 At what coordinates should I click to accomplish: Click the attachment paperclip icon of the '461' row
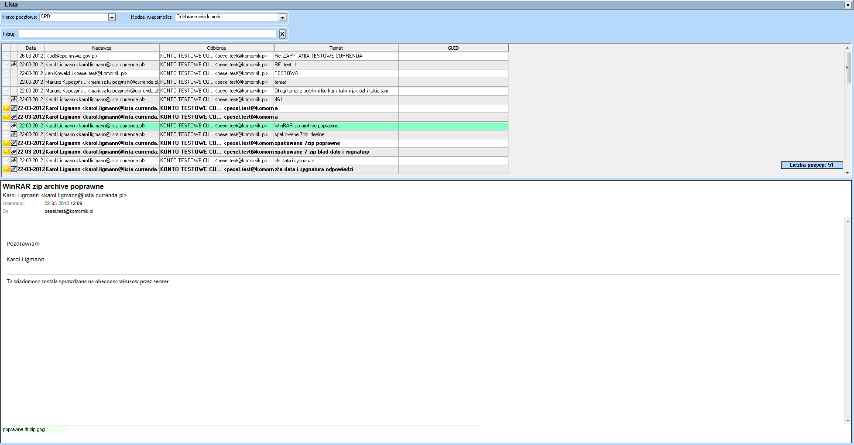point(14,99)
